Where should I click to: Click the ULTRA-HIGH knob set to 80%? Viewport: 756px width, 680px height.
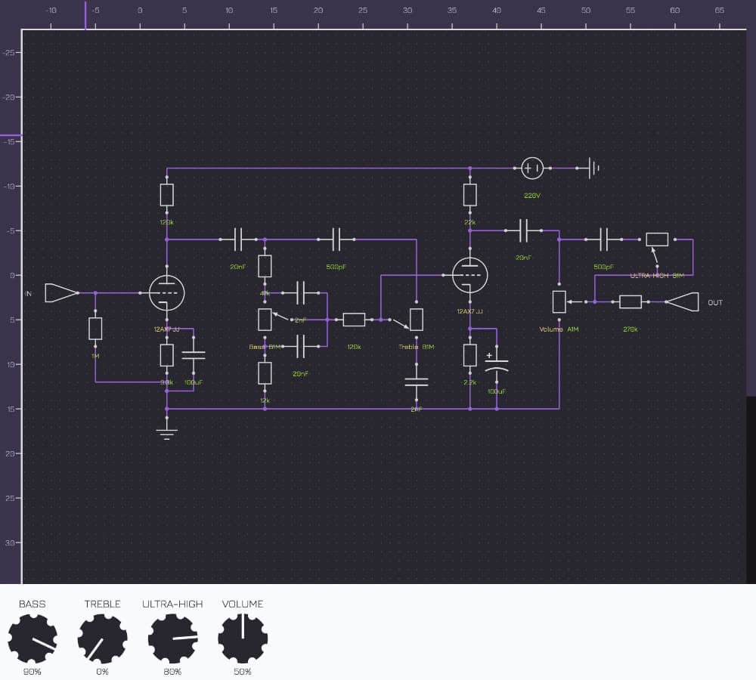tap(172, 639)
